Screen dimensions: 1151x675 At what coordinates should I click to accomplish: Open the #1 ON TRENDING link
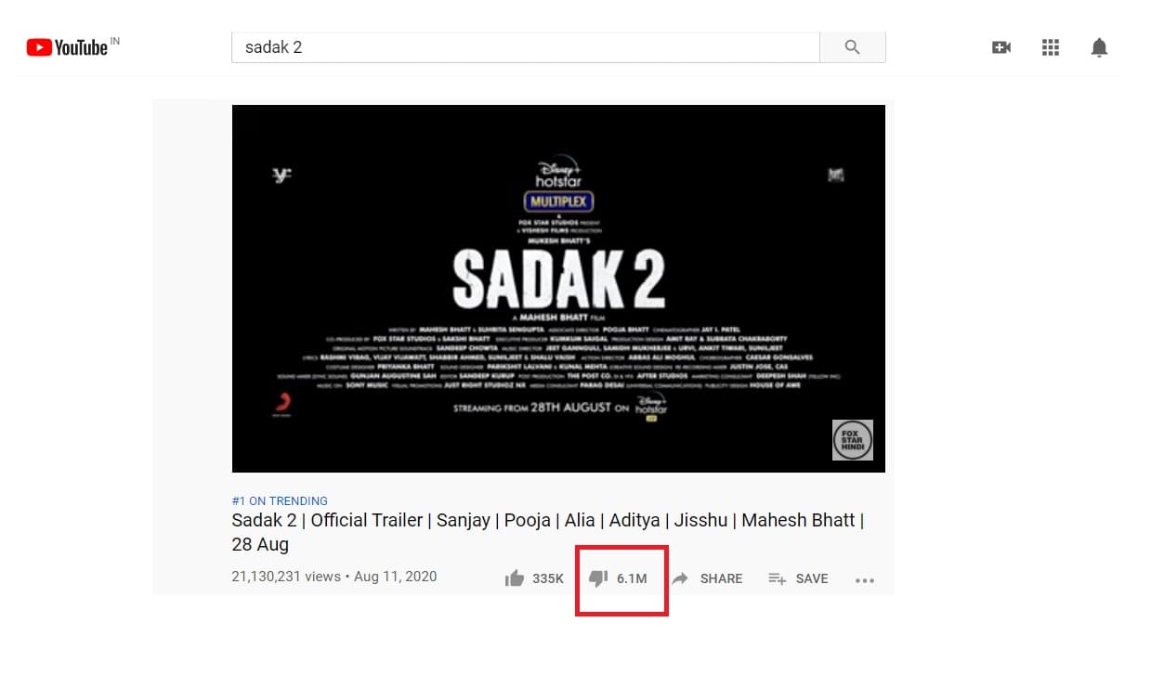click(x=280, y=500)
